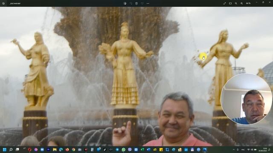This screenshot has width=273, height=153.
Task: Open Viber from the taskbar
Action: [x=130, y=150]
